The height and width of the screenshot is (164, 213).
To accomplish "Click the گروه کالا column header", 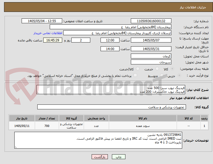I will click(x=71, y=118).
